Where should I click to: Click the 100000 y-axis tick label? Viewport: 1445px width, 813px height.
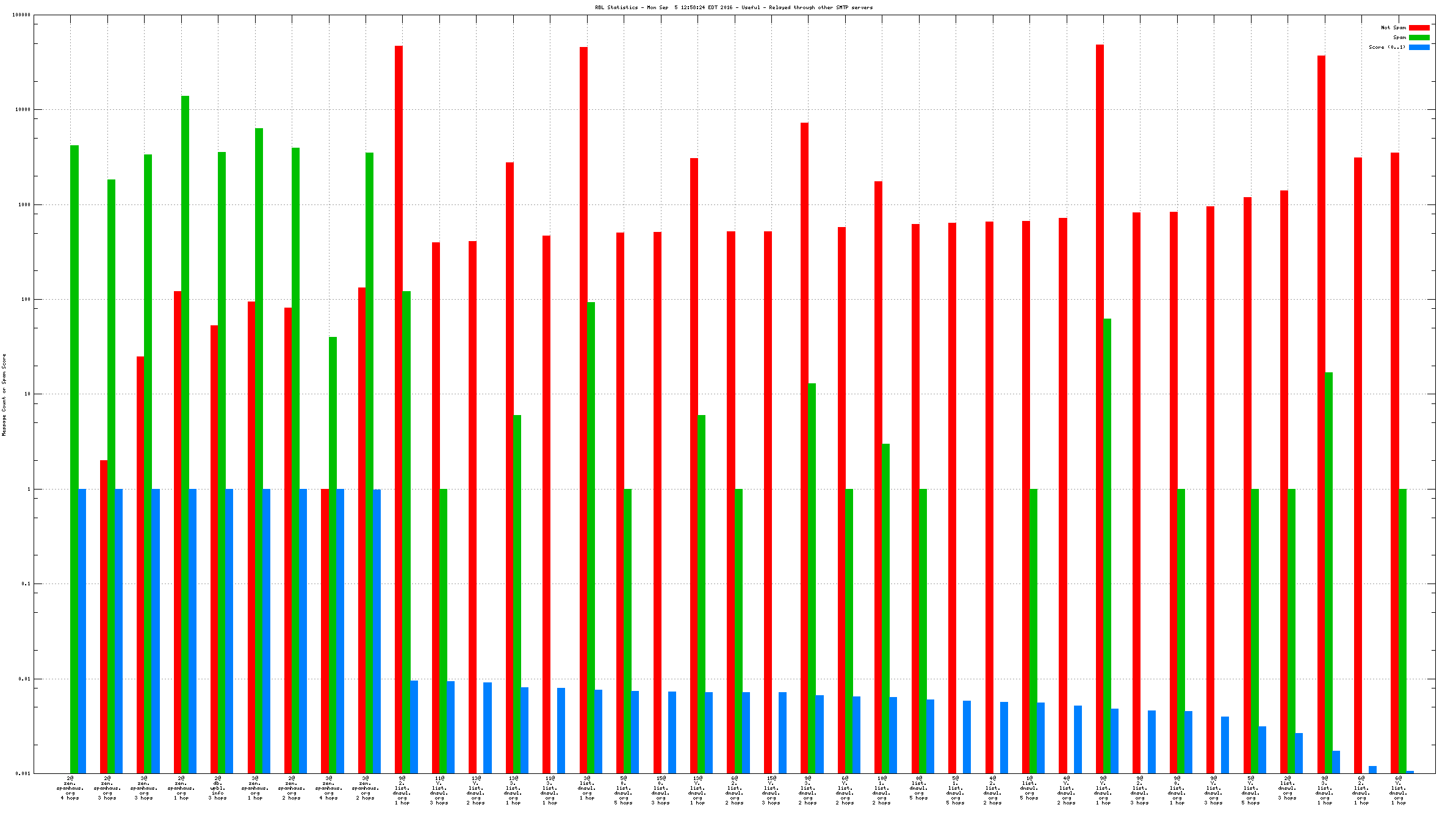(21, 15)
